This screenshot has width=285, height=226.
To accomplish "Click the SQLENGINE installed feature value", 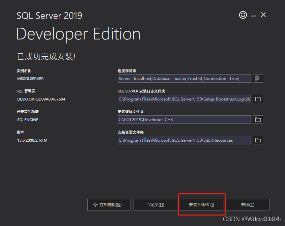I will (x=28, y=120).
